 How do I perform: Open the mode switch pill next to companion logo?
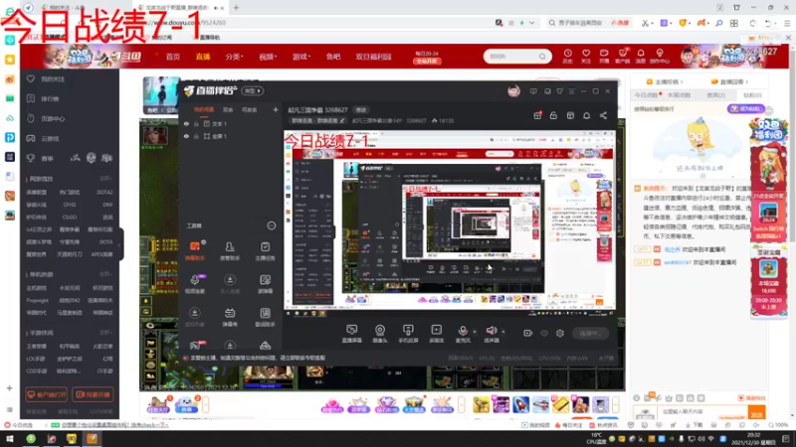coord(253,91)
